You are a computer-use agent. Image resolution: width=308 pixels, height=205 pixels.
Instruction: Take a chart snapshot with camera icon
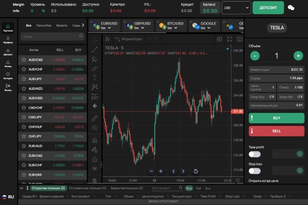coord(239,39)
